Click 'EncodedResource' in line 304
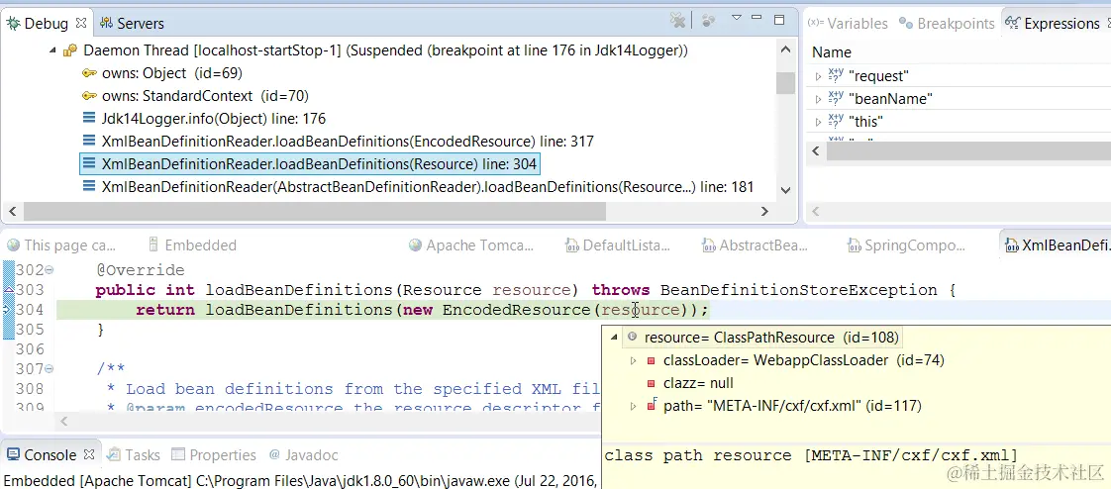This screenshot has width=1111, height=489. tap(516, 310)
